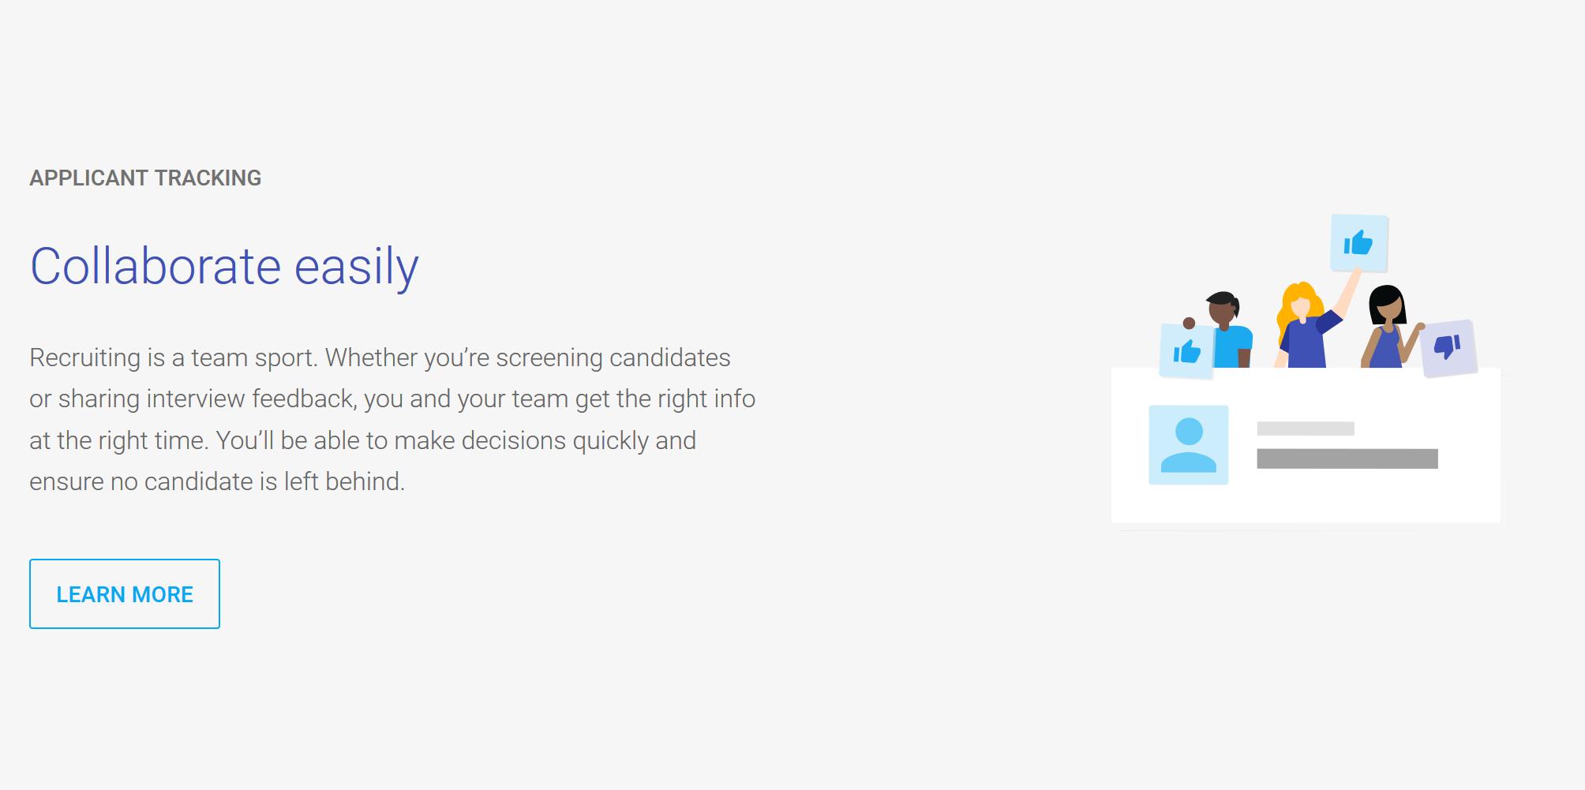Click the thumbs-up sign held by the man
Image resolution: width=1585 pixels, height=790 pixels.
(x=1186, y=352)
